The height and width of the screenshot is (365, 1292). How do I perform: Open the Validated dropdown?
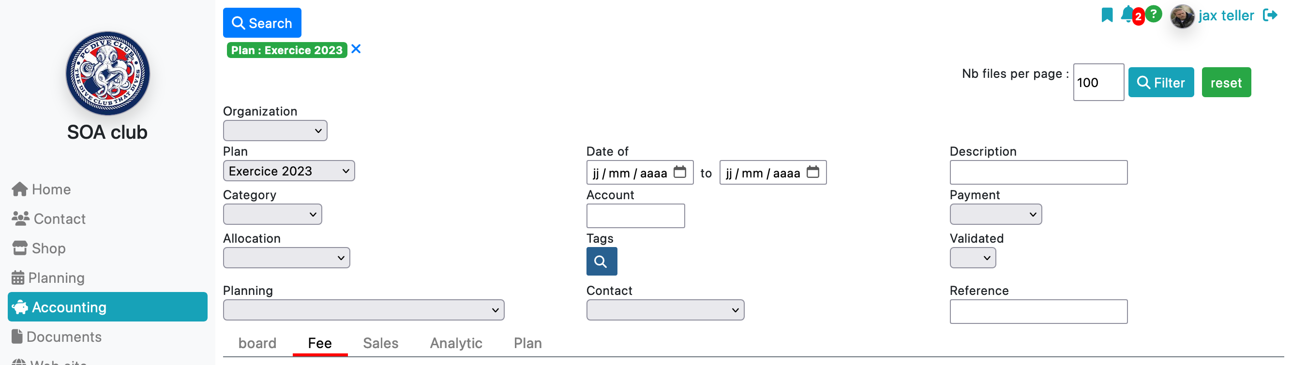pos(973,258)
